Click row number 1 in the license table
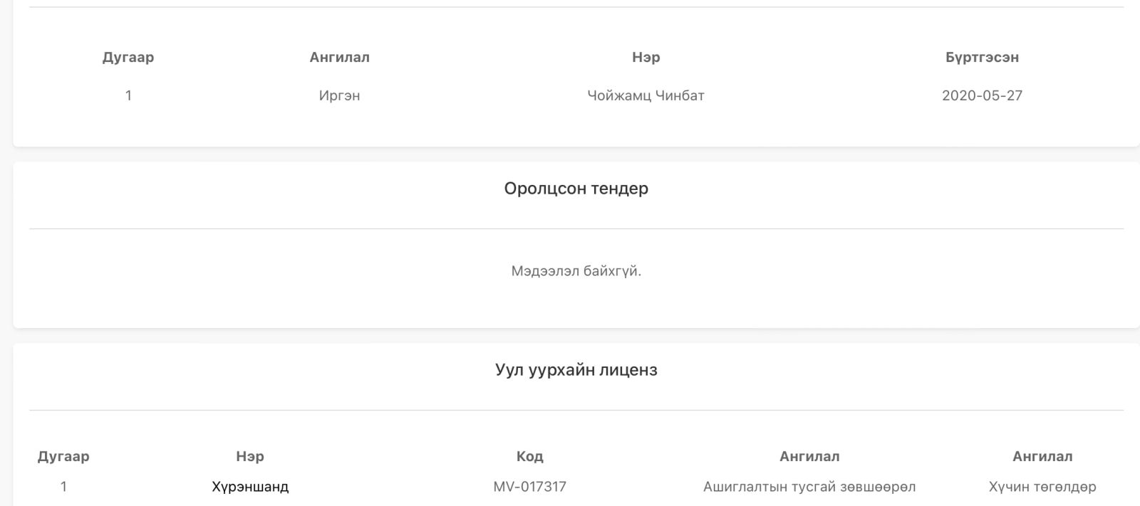 click(x=63, y=487)
